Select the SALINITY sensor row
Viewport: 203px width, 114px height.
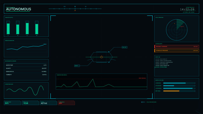tap(26, 68)
